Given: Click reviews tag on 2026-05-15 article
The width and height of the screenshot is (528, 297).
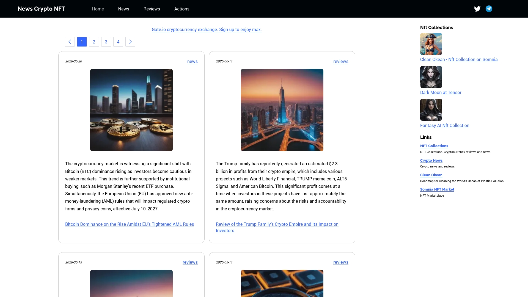Looking at the screenshot, I should (190, 262).
